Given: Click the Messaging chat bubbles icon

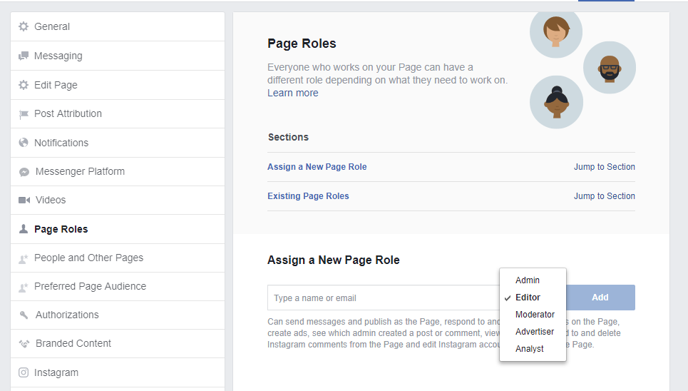Looking at the screenshot, I should click(x=24, y=56).
